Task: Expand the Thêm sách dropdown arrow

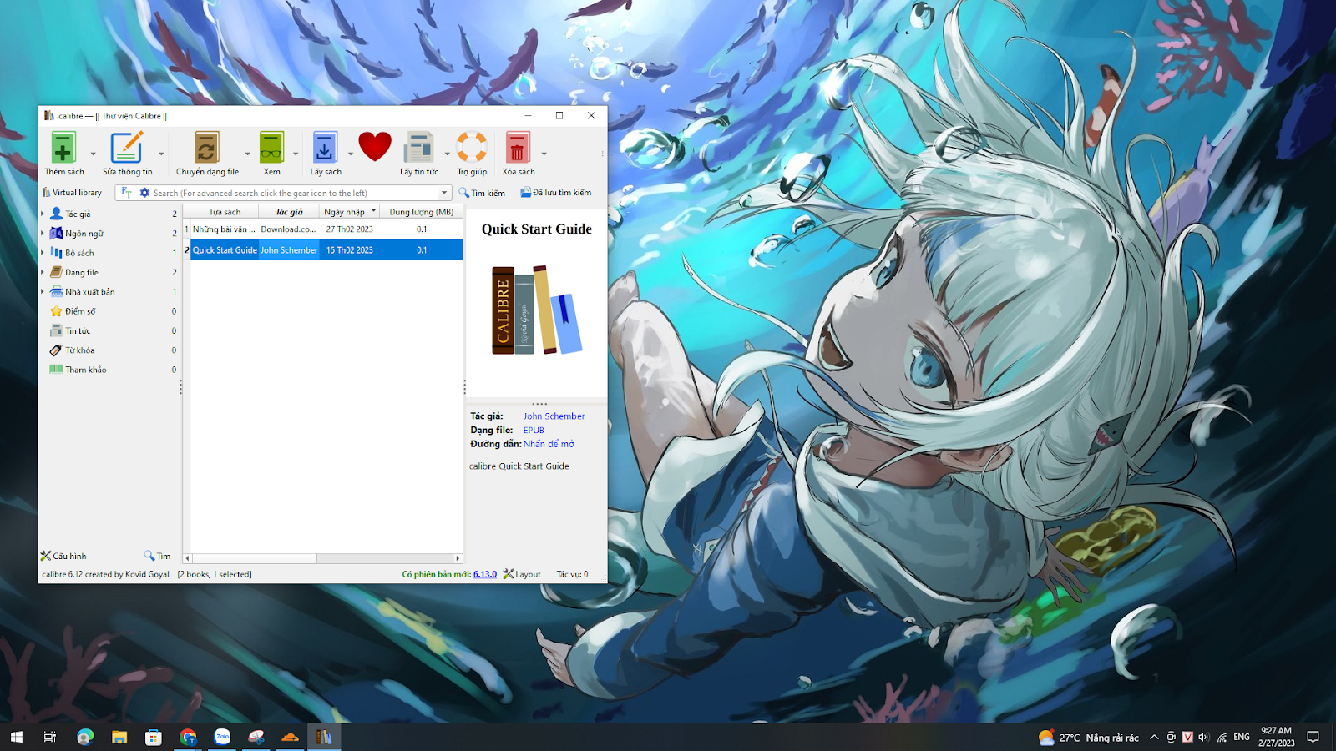Action: tap(93, 154)
